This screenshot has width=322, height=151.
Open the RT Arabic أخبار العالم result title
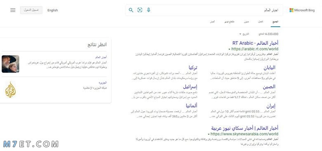tap(255, 43)
